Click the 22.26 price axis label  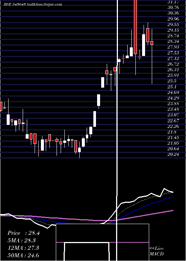(173, 126)
